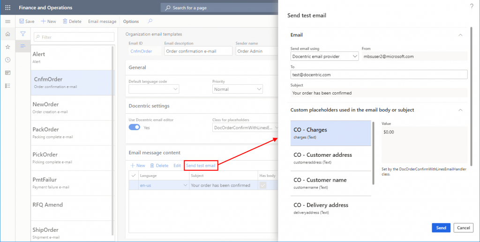
Task: Click Save in the action bar
Action: tap(27, 22)
